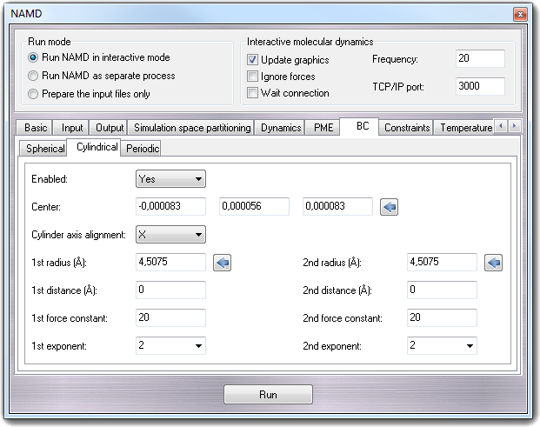This screenshot has height=427, width=540.
Task: Click the 2nd force constant field
Action: [x=442, y=317]
